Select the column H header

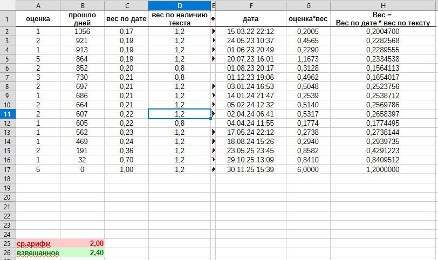click(382, 5)
